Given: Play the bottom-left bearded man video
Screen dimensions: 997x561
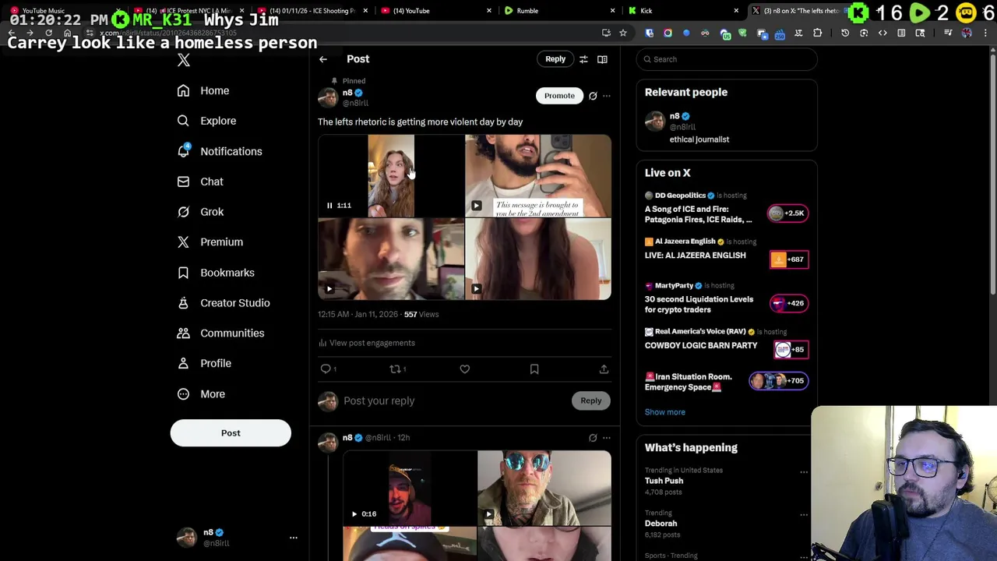Looking at the screenshot, I should (x=329, y=289).
